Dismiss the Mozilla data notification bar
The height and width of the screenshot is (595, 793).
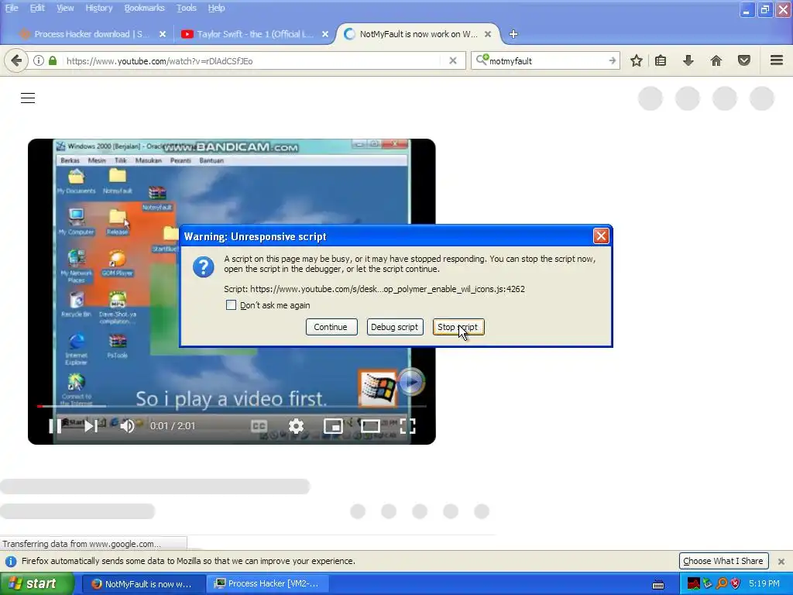781,561
